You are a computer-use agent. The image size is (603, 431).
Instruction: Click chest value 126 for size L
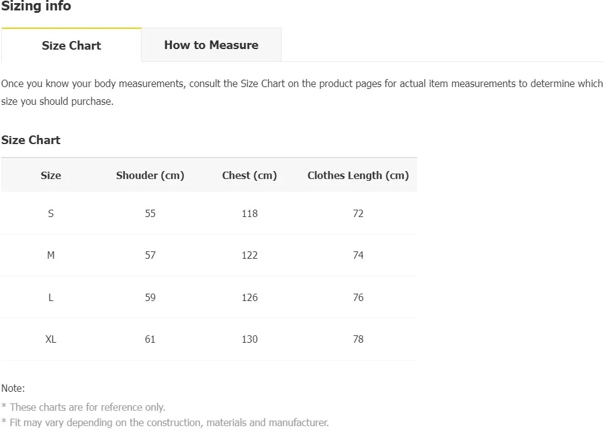250,297
